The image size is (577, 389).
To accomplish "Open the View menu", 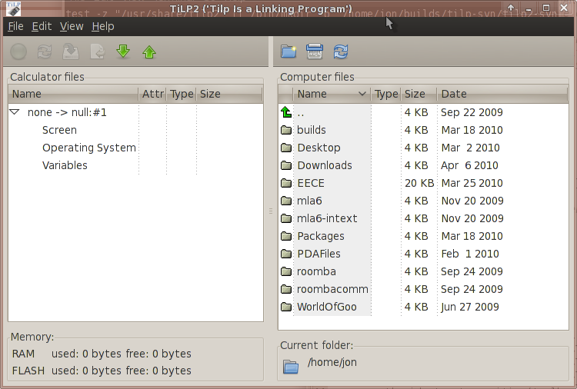I will point(72,26).
